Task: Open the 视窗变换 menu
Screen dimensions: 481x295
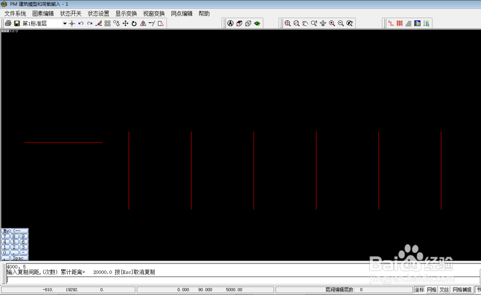Action: 154,13
